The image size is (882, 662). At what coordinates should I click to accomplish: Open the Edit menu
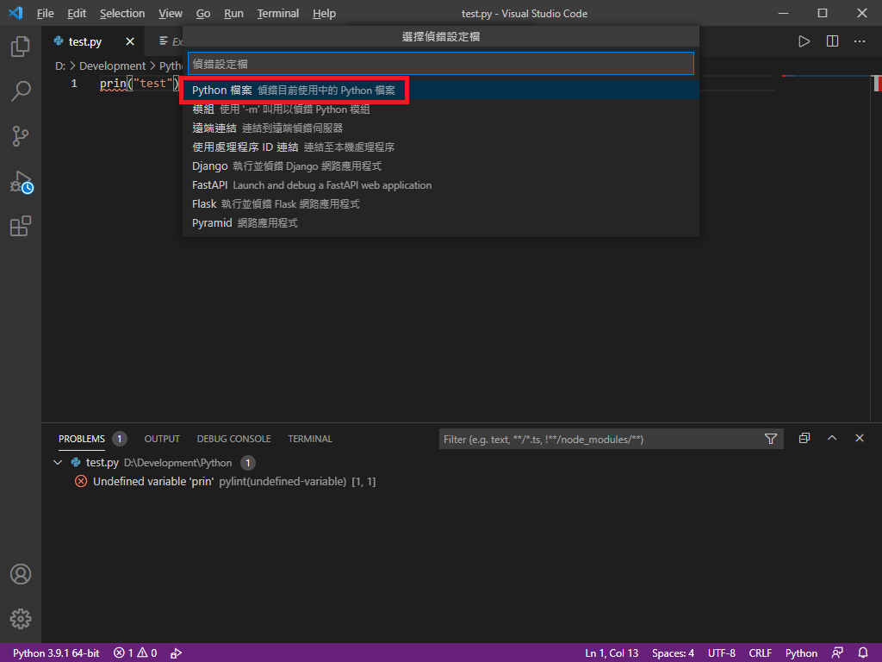point(77,14)
